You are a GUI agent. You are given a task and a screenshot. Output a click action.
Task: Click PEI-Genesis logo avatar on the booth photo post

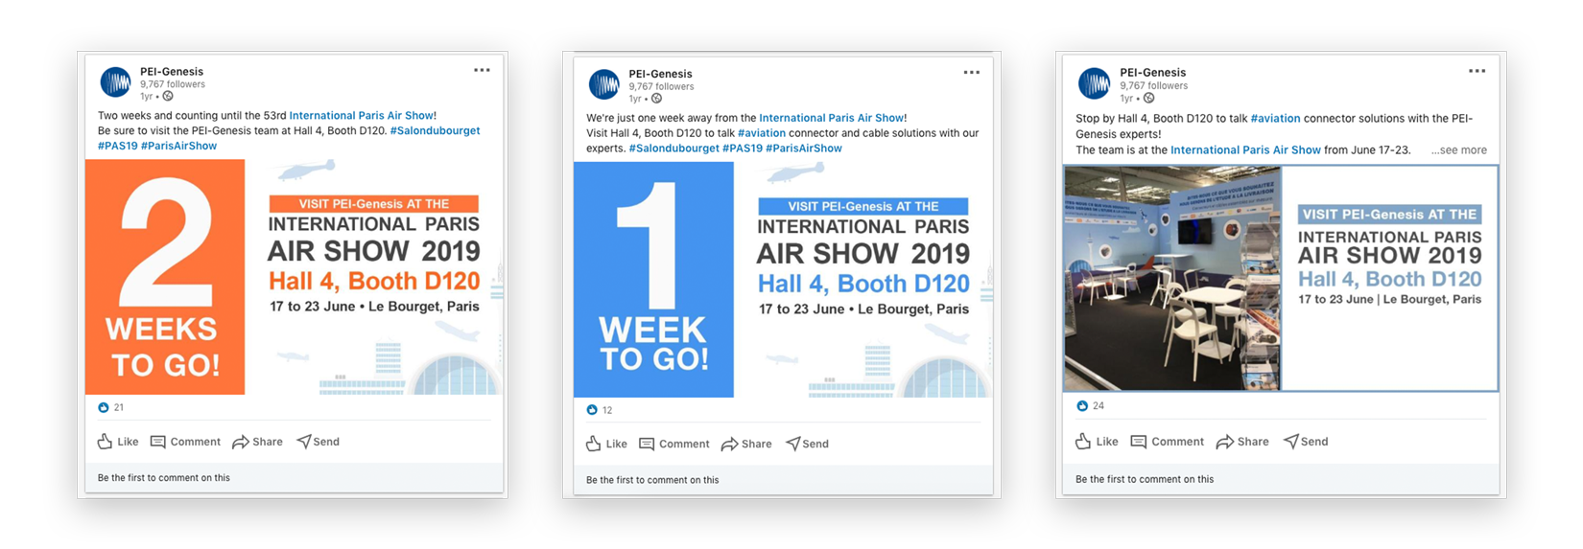coord(1094,83)
